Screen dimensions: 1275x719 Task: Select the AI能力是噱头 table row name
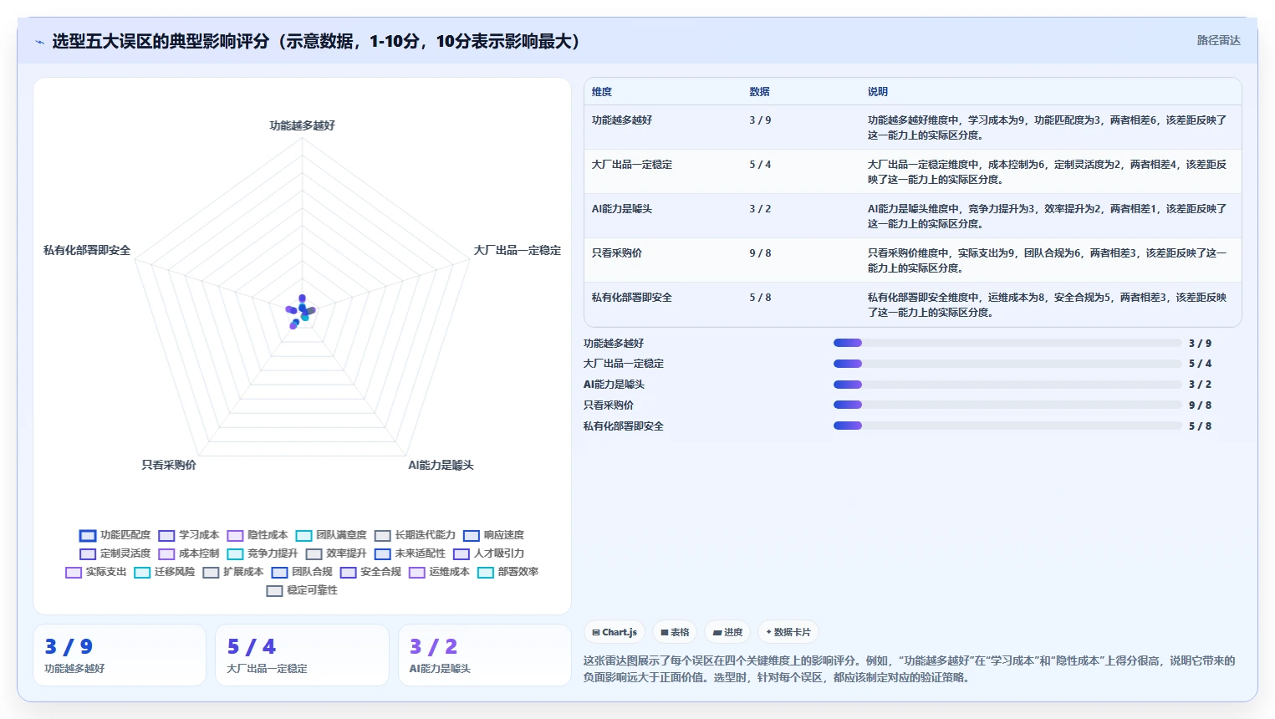[x=621, y=209]
